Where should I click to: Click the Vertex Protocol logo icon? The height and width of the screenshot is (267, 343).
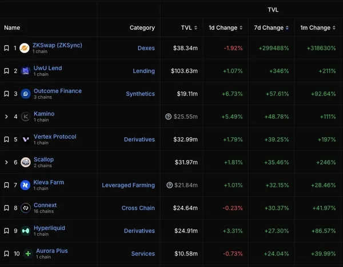tap(25, 140)
